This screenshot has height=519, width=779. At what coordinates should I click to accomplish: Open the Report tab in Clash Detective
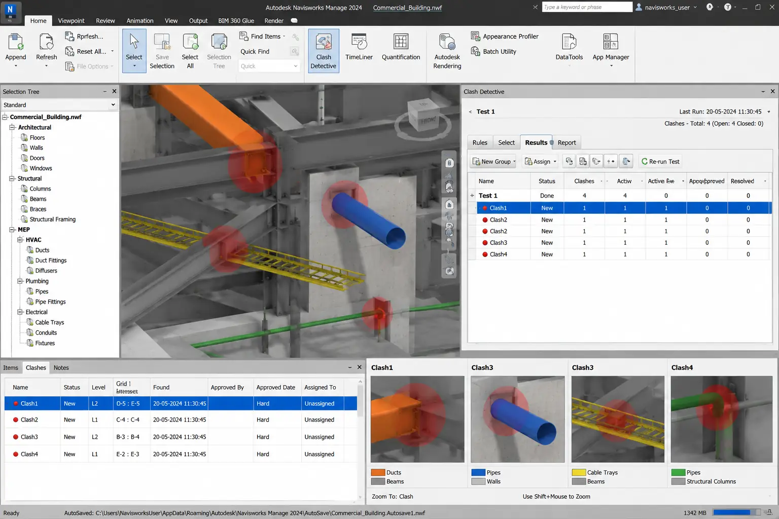[x=566, y=142]
